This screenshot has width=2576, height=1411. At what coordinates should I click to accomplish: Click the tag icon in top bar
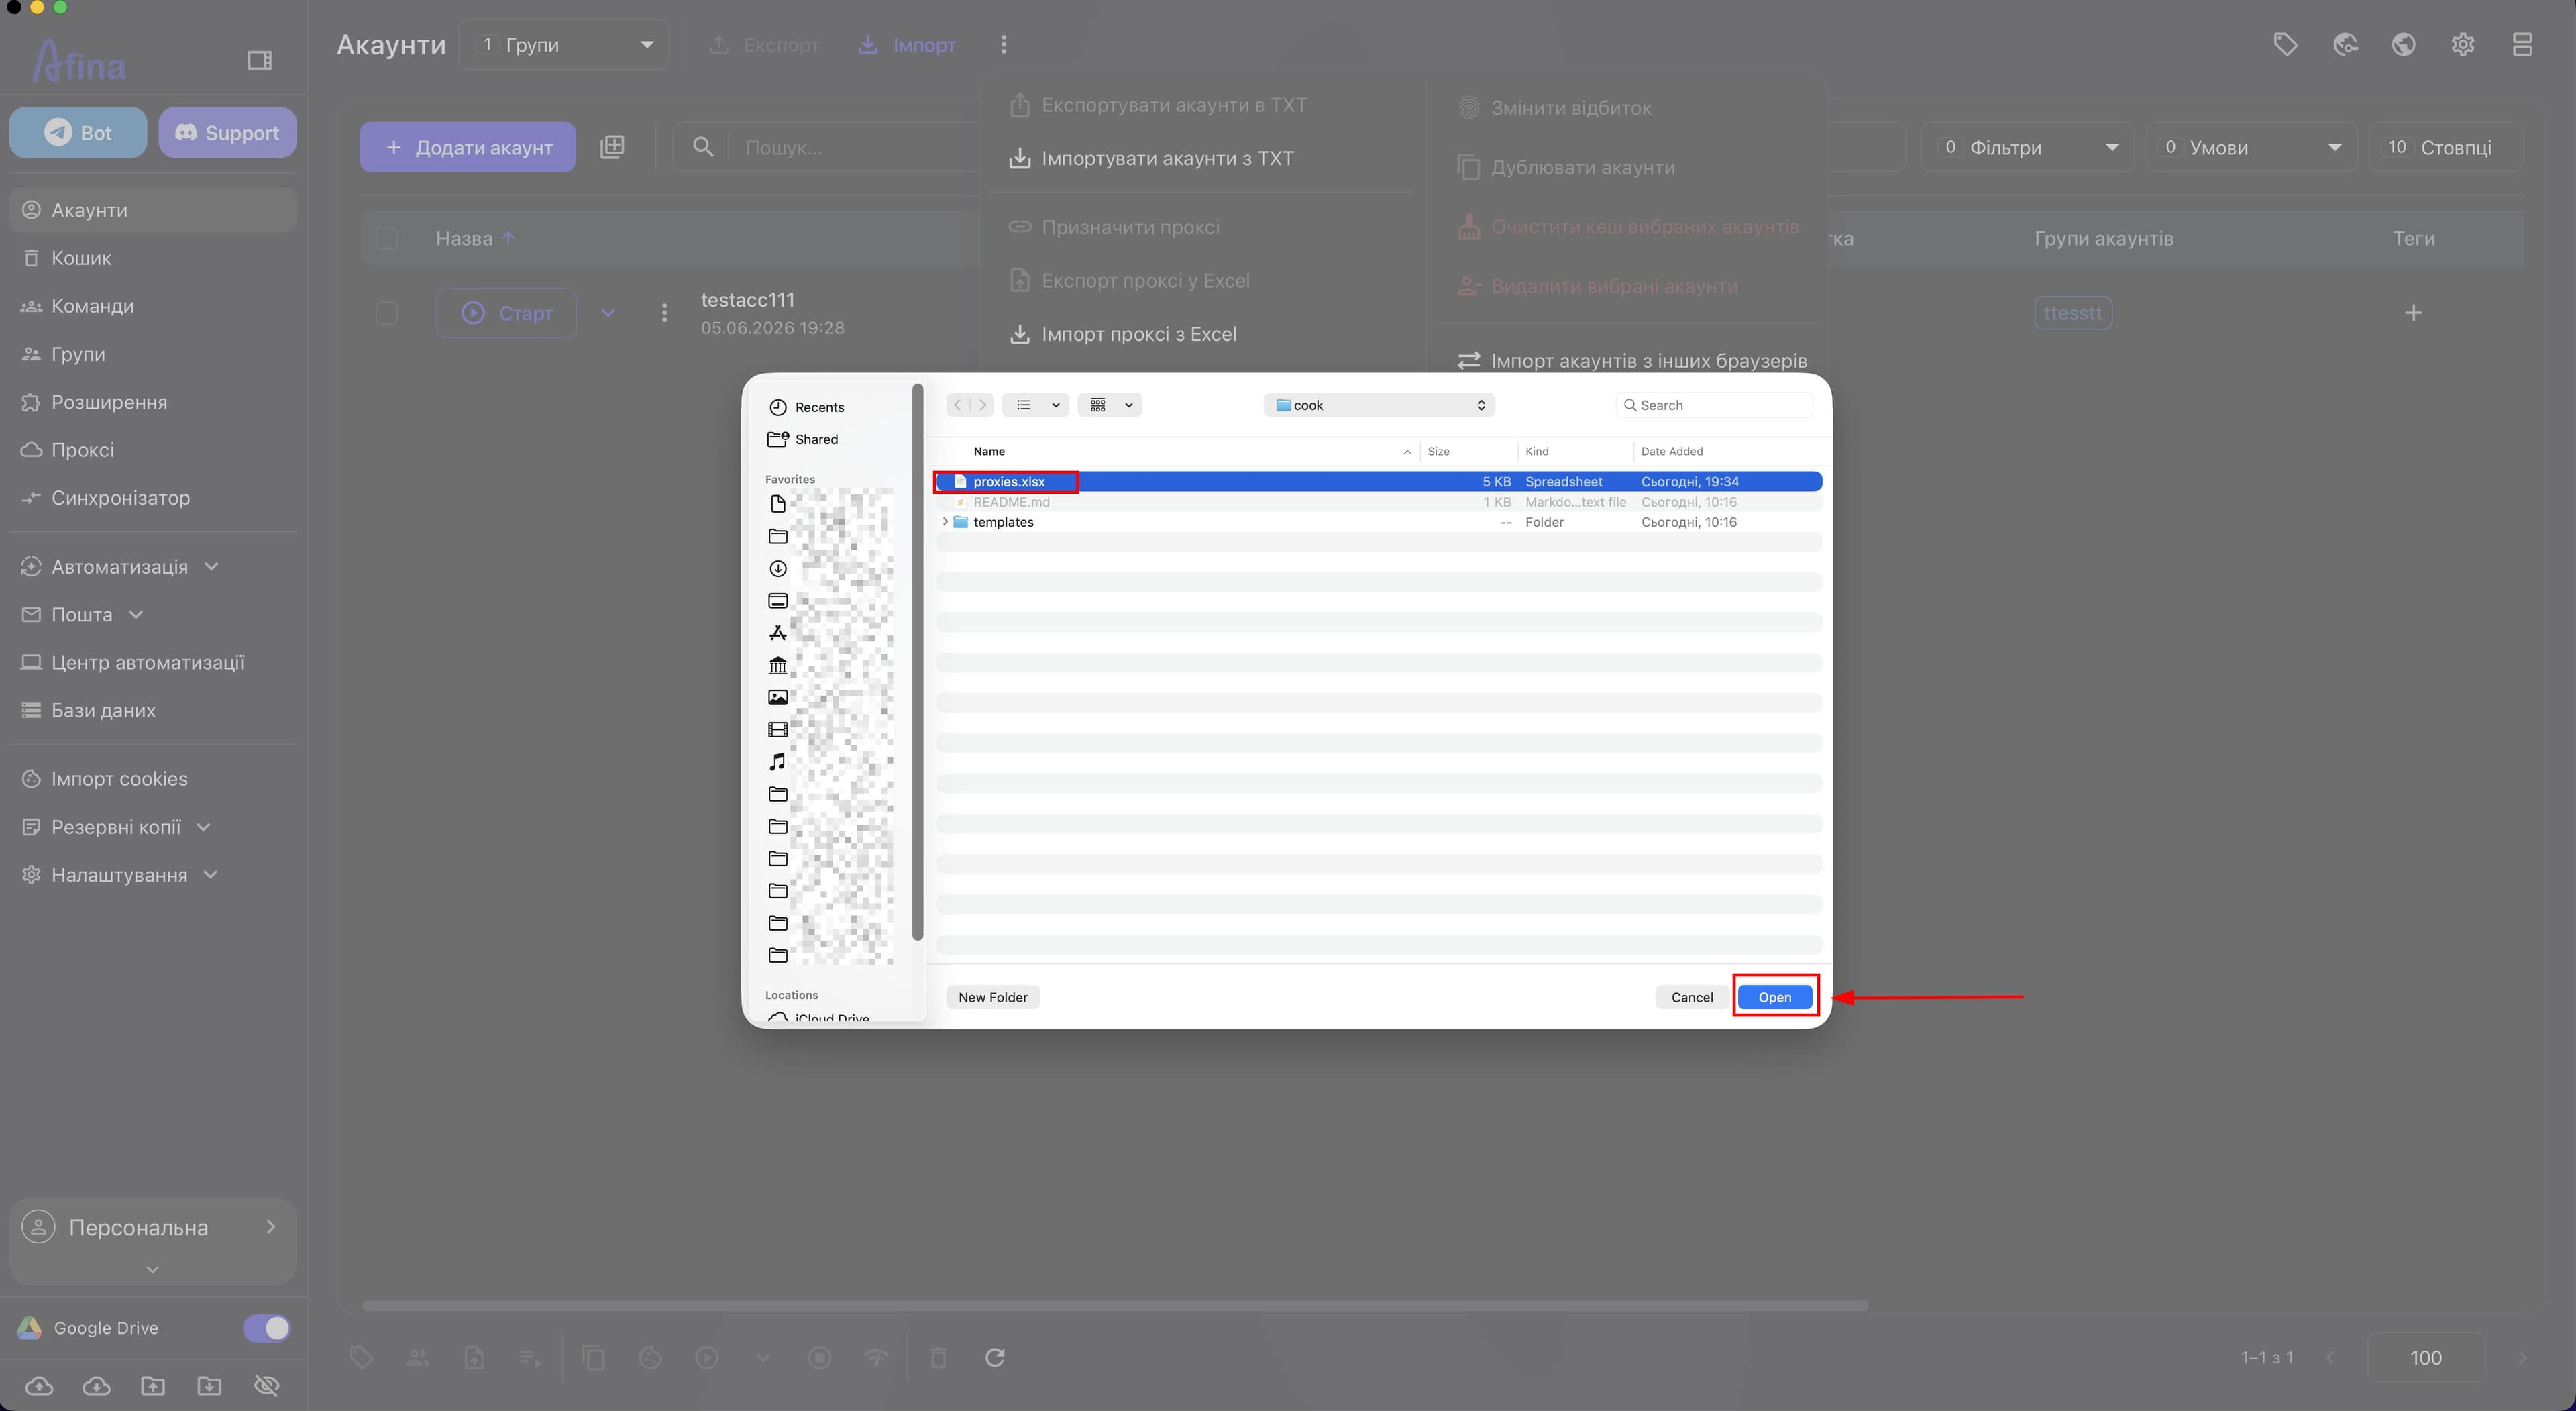pos(2285,44)
